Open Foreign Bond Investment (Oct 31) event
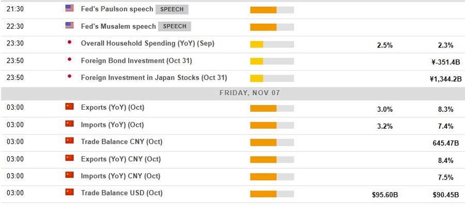Viewport: 465px width, 206px height. pos(136,61)
